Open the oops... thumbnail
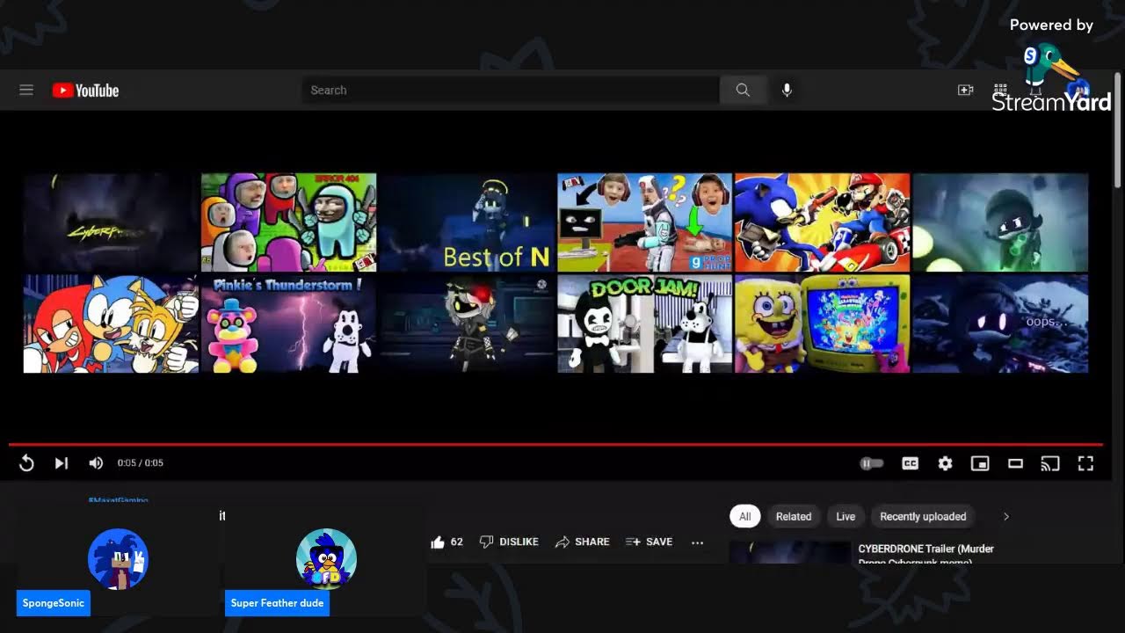1125x633 pixels. point(1000,324)
